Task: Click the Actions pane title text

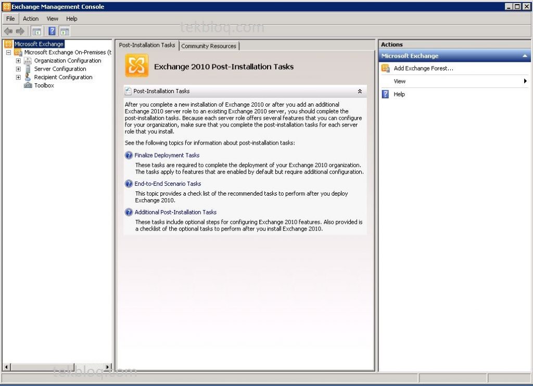Action: tap(391, 45)
